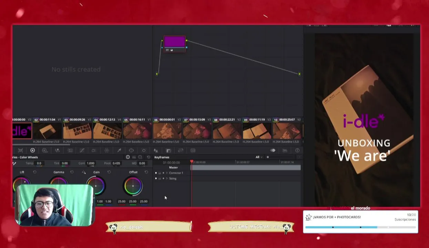The image size is (429, 248).
Task: Click the keyframes timecode 01:00:00:00
Action: pyautogui.click(x=171, y=162)
